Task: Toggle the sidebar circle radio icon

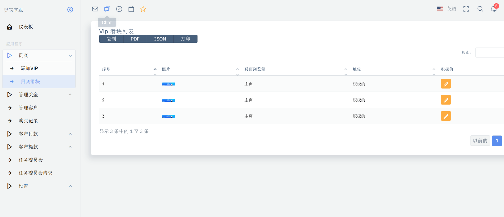Action: (70, 10)
